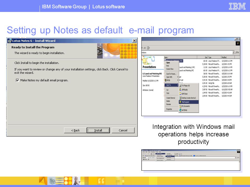Select file Launch and Marketing 2.PRZ
This screenshot has height=187, width=250.
pos(187,67)
